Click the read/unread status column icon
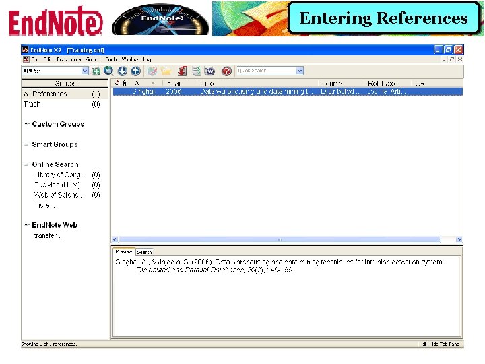485x364 pixels. (x=117, y=83)
